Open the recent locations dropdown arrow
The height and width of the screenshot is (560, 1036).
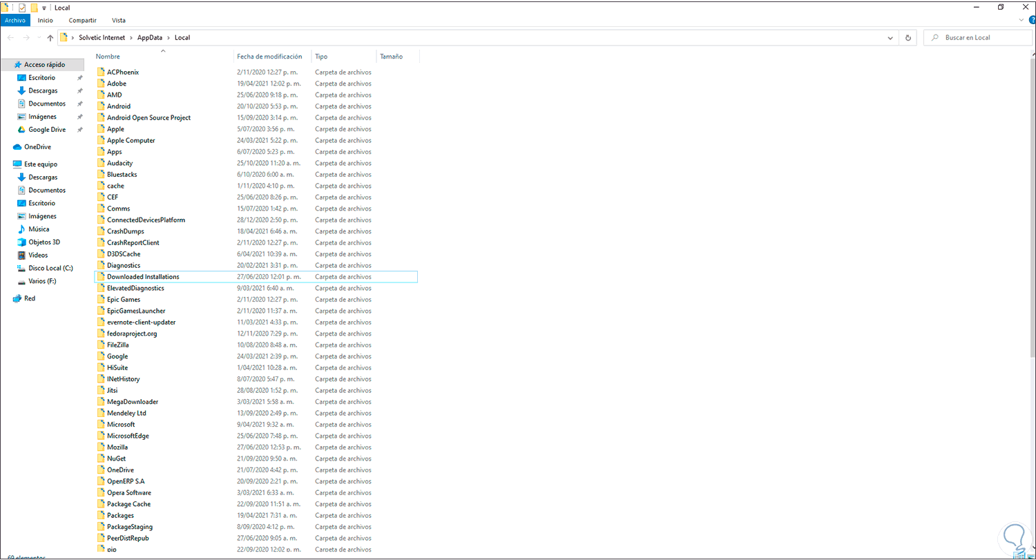point(39,38)
